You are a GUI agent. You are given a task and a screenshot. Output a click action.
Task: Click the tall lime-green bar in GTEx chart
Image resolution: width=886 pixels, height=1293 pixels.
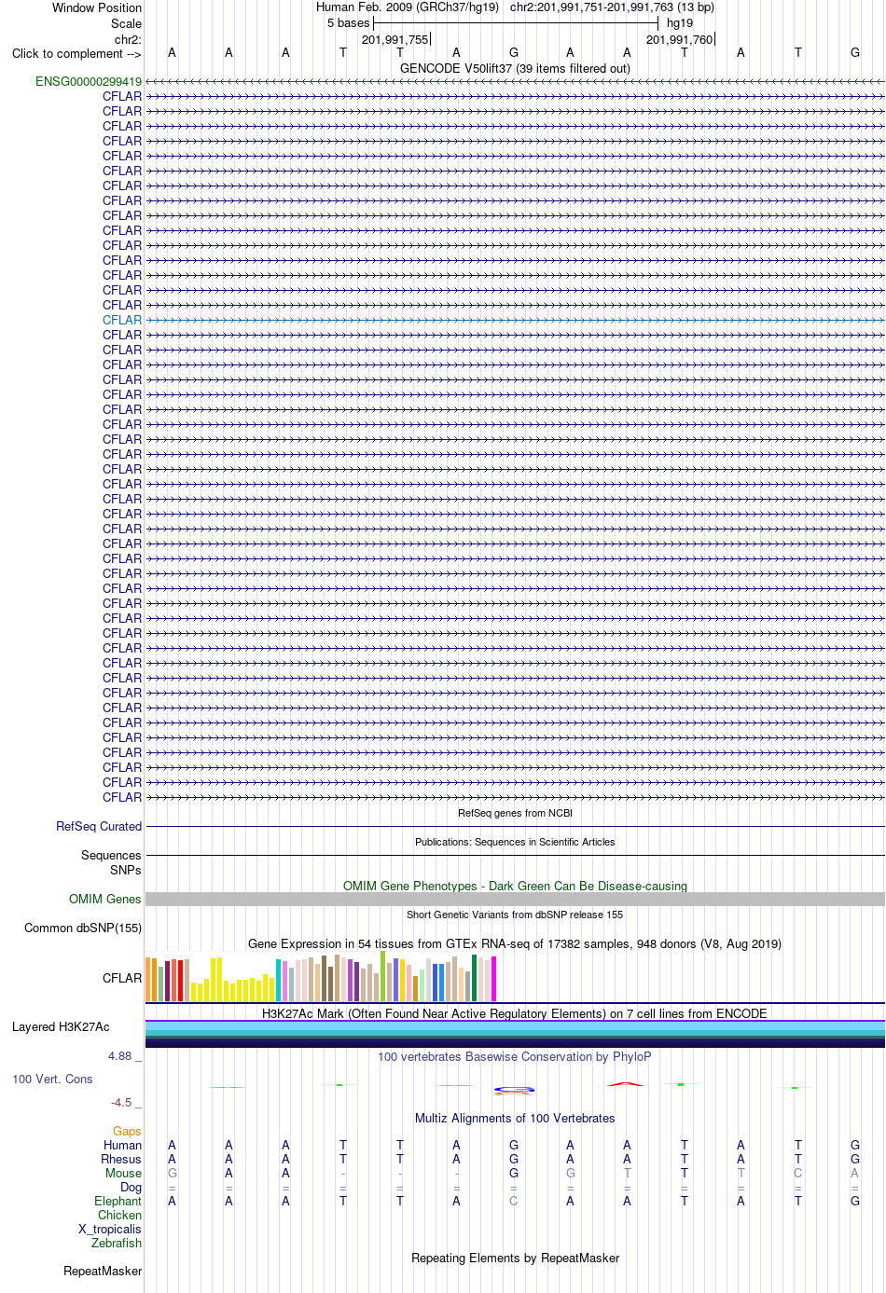click(382, 976)
